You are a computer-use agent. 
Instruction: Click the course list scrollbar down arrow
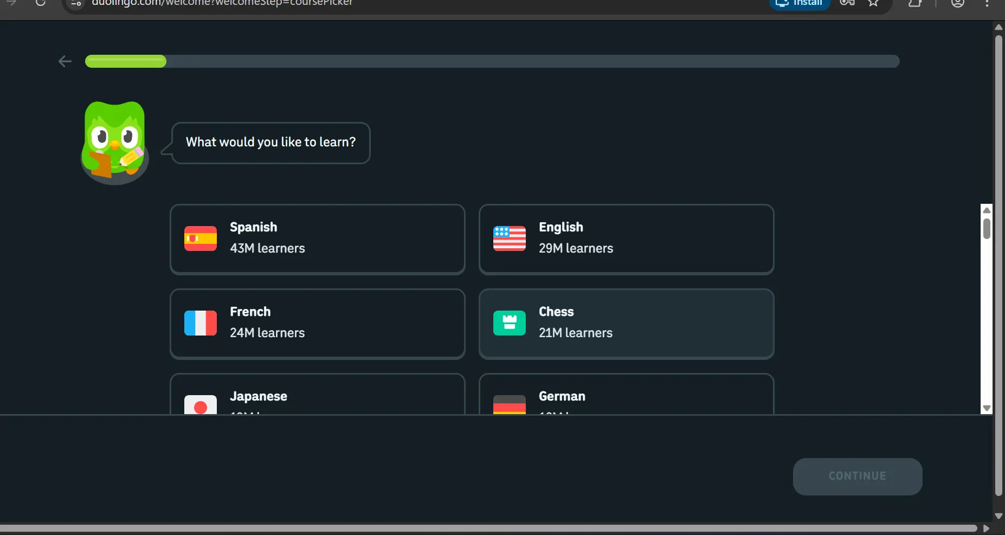987,408
